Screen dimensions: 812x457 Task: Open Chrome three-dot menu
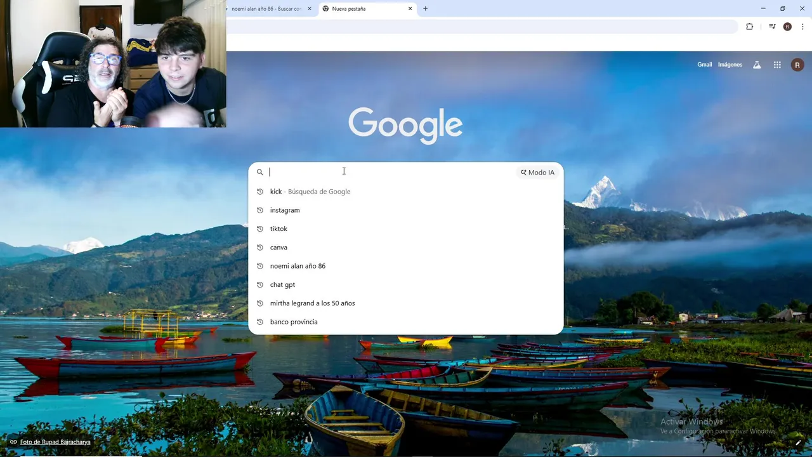pos(802,27)
